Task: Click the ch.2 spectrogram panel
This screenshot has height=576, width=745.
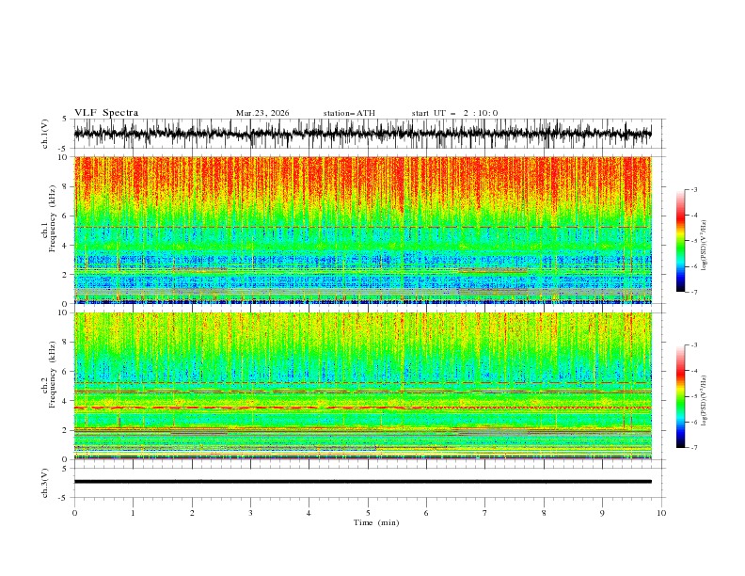Action: point(362,386)
